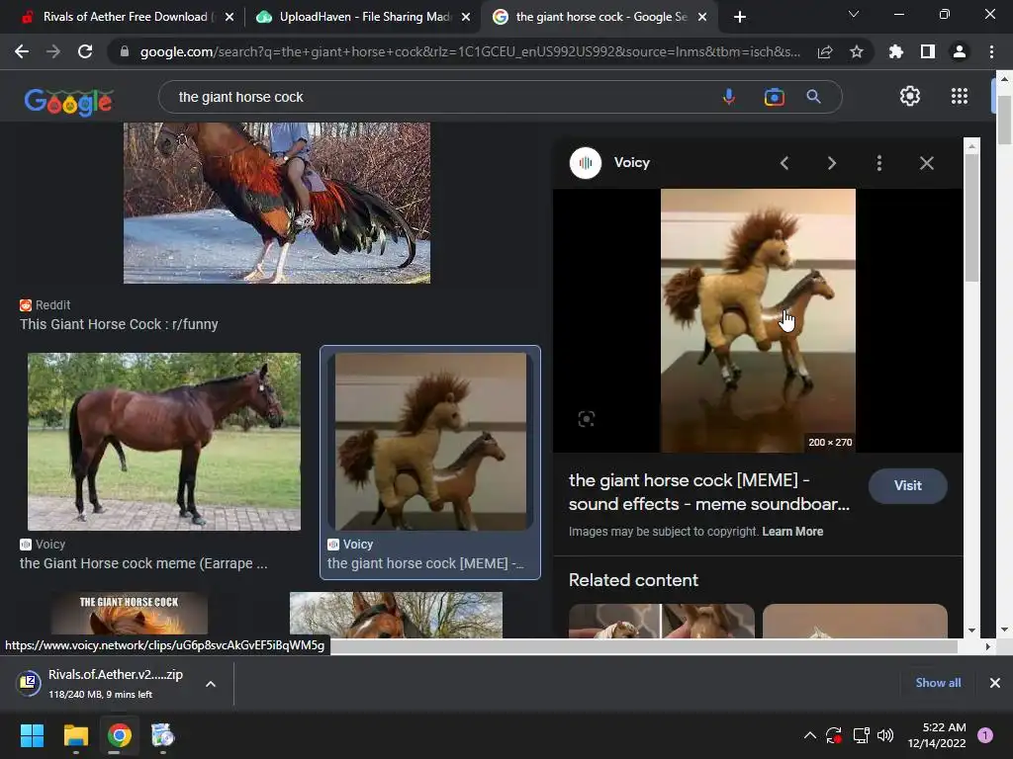This screenshot has height=759, width=1013.
Task: Open the second related content thumbnail
Action: pyautogui.click(x=855, y=621)
